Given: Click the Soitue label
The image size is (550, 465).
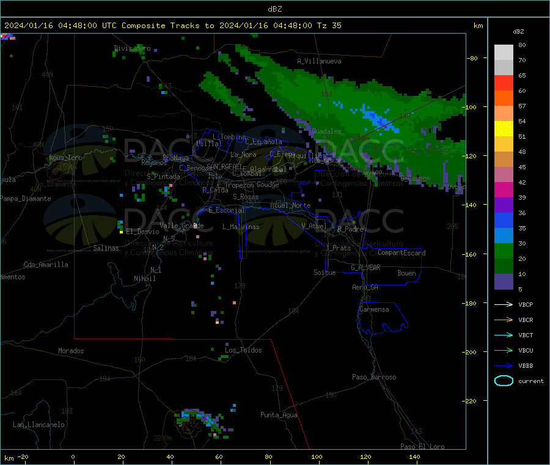Looking at the screenshot, I should tap(324, 273).
